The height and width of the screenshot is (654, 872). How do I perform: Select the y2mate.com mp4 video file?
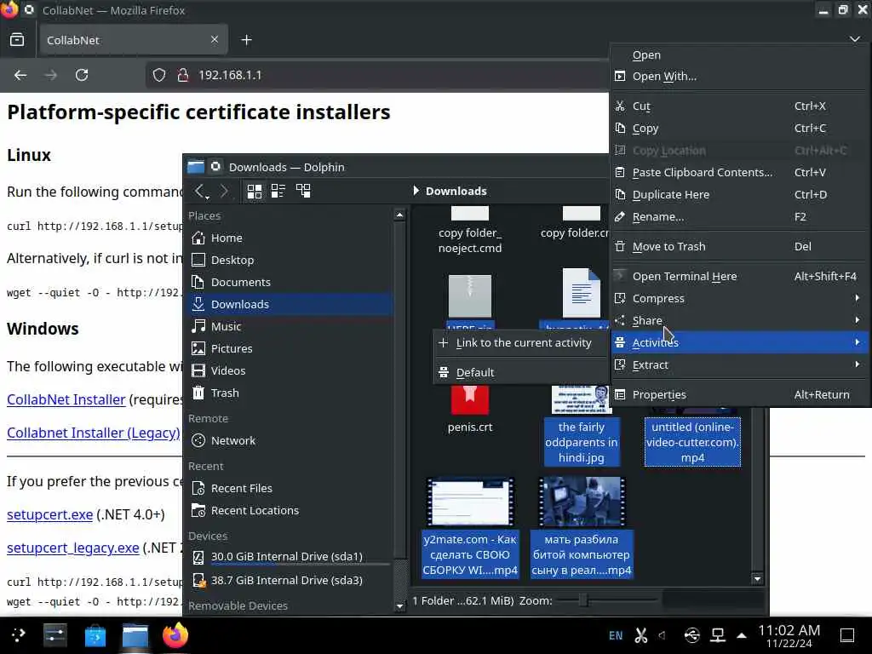coord(470,527)
